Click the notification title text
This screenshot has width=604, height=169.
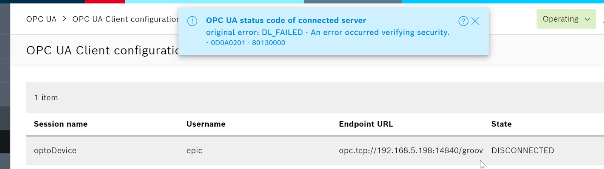point(286,20)
